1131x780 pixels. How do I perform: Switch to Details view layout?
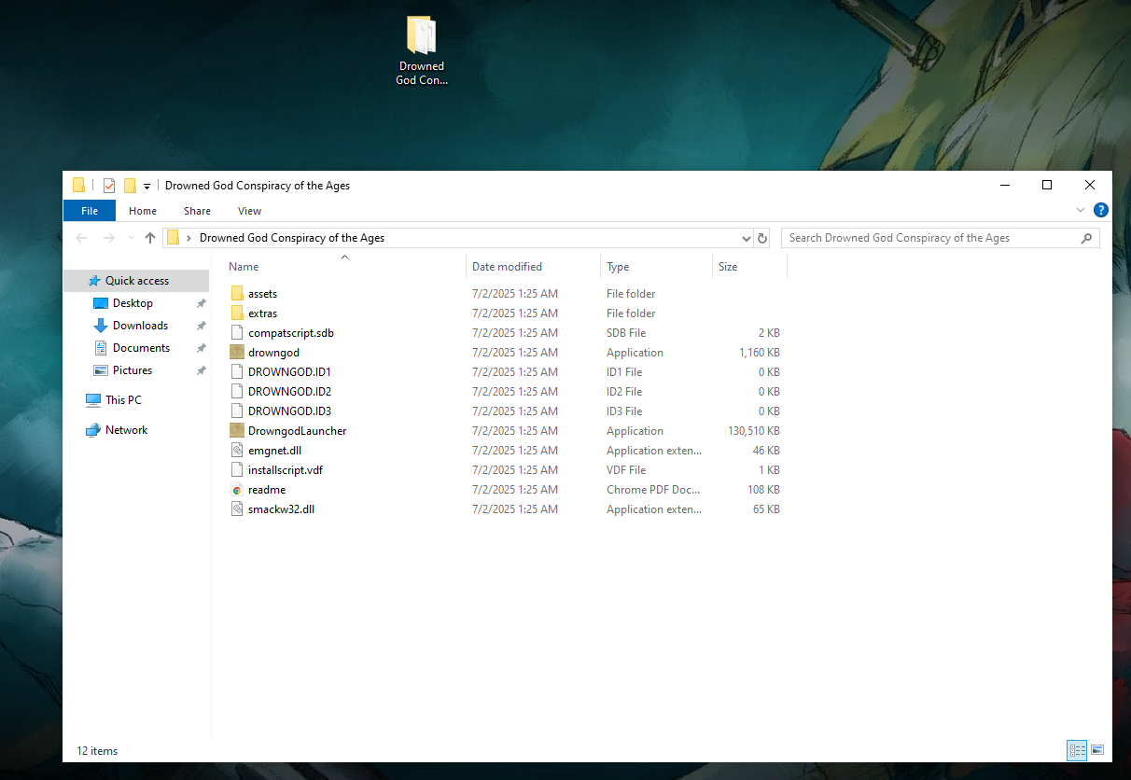1077,750
